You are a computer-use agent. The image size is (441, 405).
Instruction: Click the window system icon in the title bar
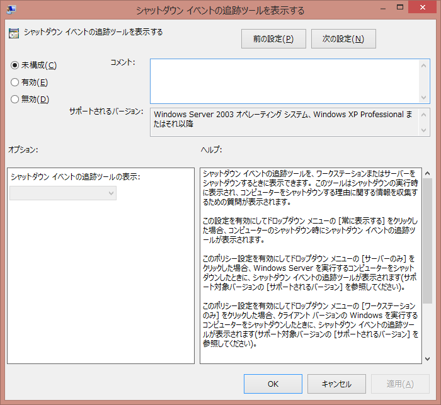[x=11, y=9]
